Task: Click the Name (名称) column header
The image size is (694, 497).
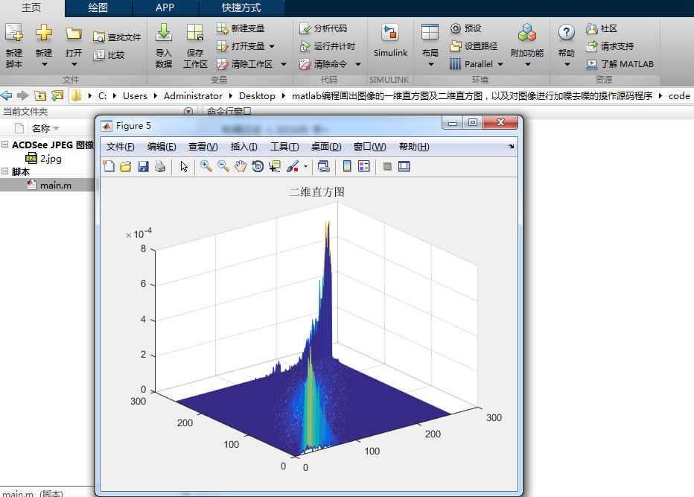Action: tap(41, 128)
